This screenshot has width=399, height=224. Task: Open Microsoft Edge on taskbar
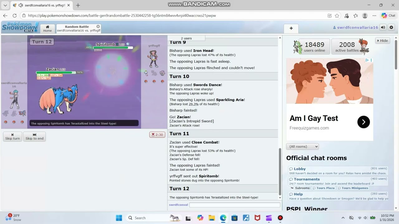223,218
